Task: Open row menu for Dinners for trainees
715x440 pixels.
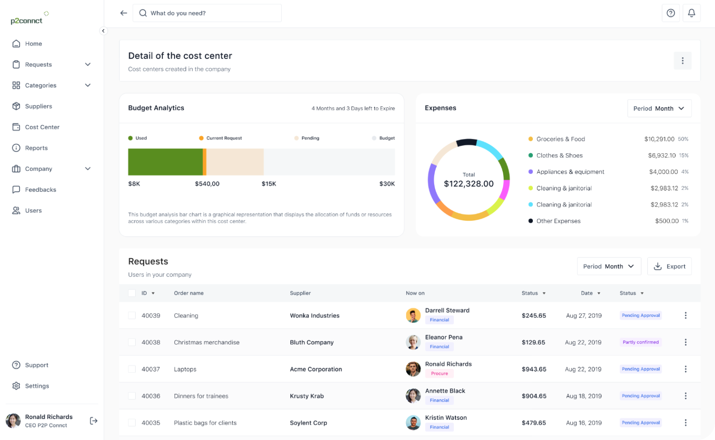Action: [x=686, y=396]
